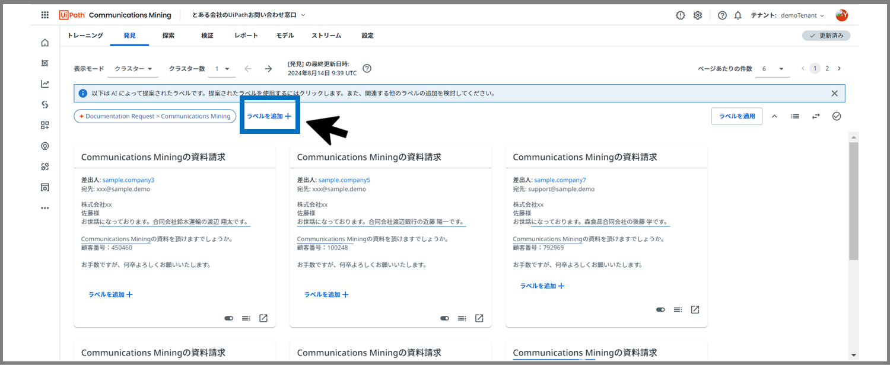Switch to the 探索 tab
This screenshot has height=365, width=890.
coord(169,36)
